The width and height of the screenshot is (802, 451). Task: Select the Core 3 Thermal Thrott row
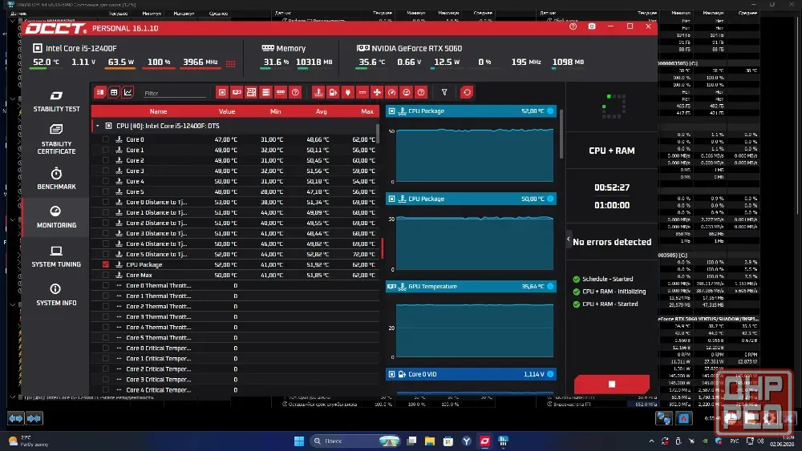coord(235,316)
